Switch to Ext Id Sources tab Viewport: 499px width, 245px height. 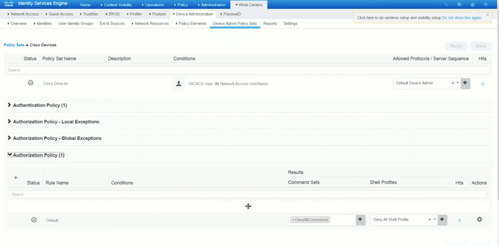(112, 24)
